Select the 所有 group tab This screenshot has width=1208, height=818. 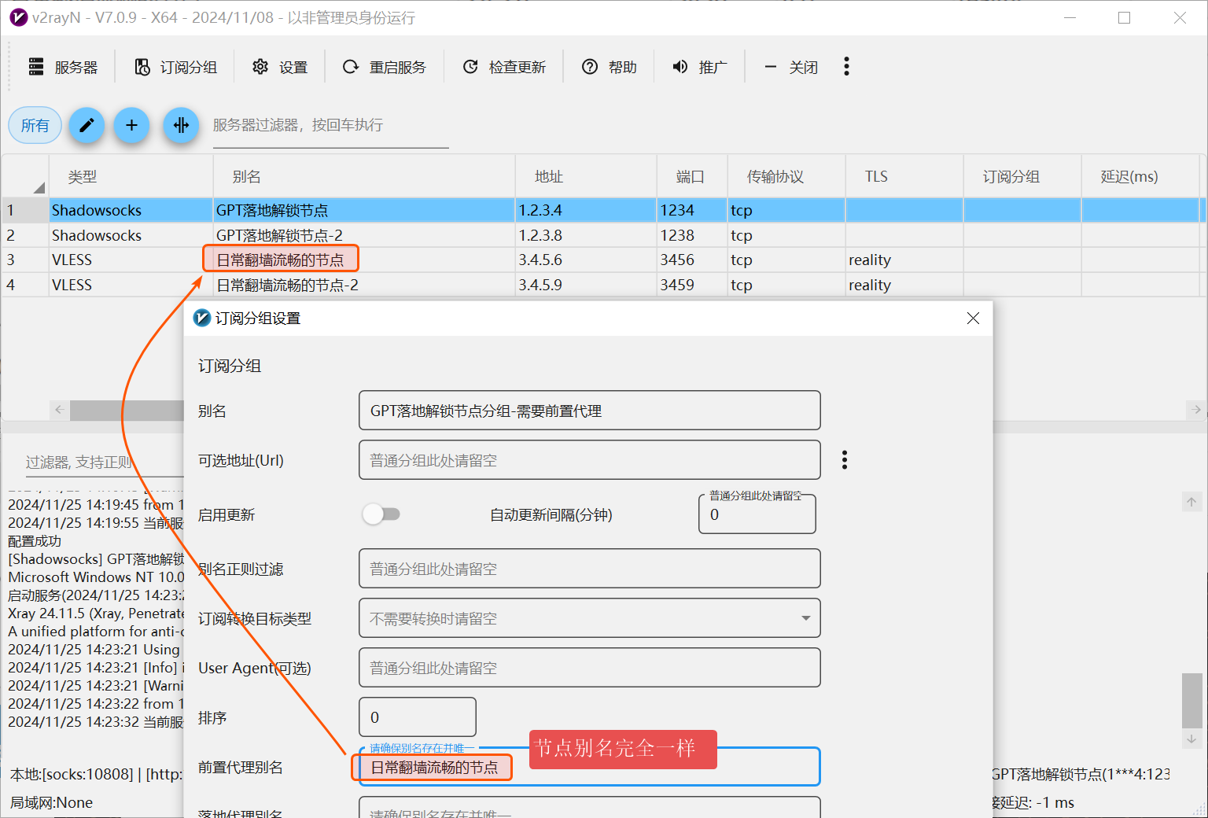[x=35, y=126]
